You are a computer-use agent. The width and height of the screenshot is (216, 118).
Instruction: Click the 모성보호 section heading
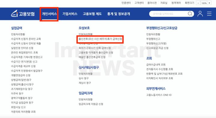point(84,28)
